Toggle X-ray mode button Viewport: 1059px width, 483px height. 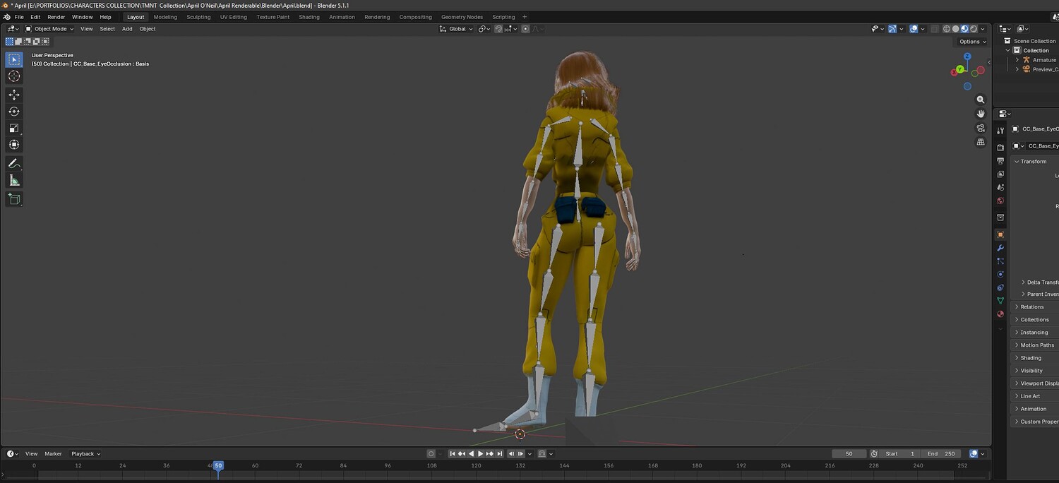[x=935, y=29]
